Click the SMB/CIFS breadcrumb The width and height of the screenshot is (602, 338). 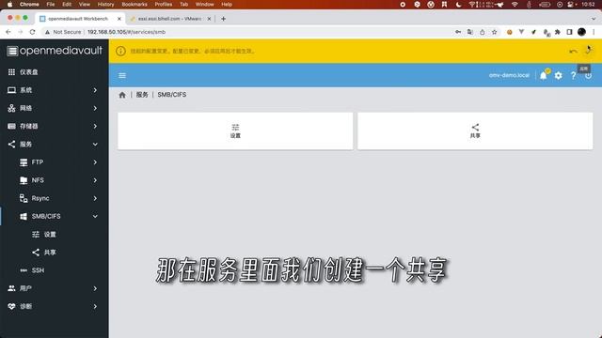[171, 95]
